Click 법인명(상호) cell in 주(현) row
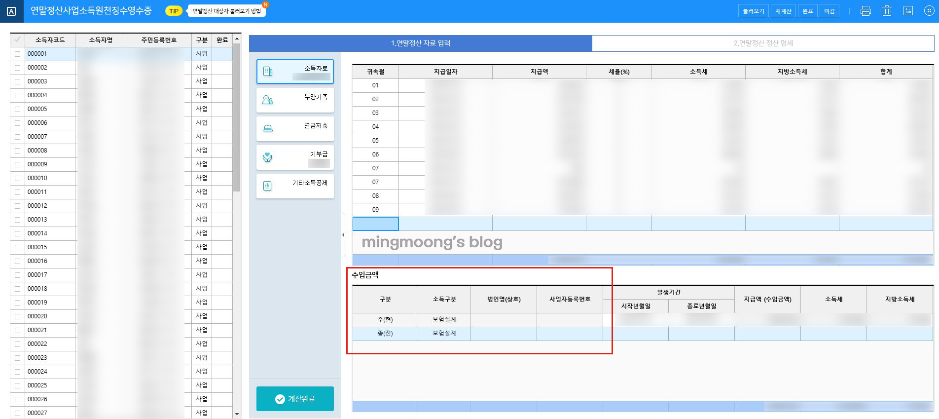This screenshot has width=939, height=419. 504,320
